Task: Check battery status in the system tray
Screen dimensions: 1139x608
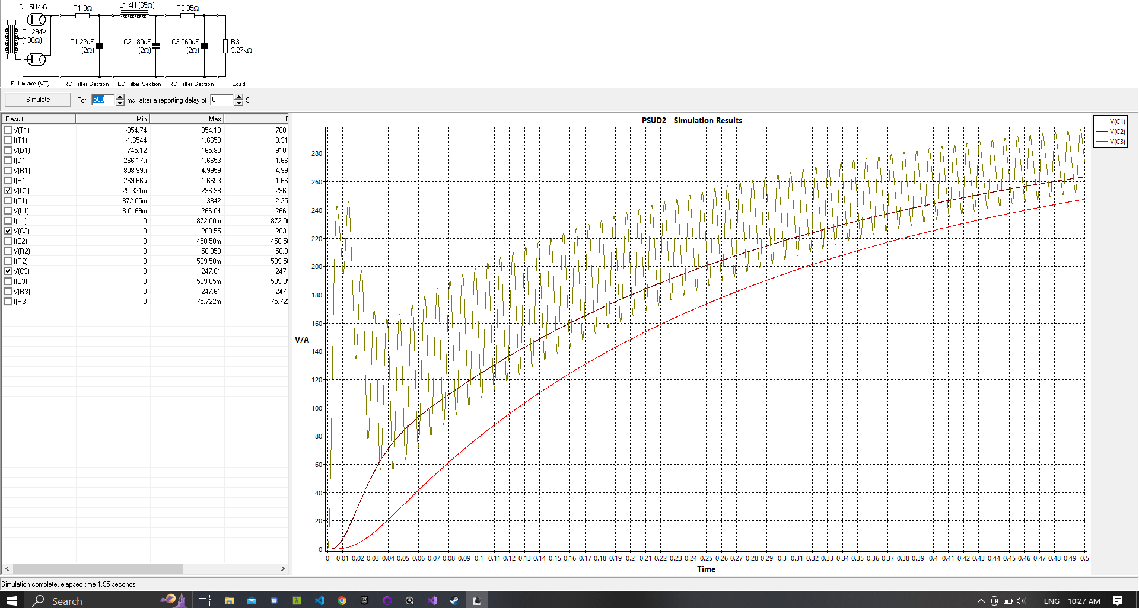Action: 1008,601
